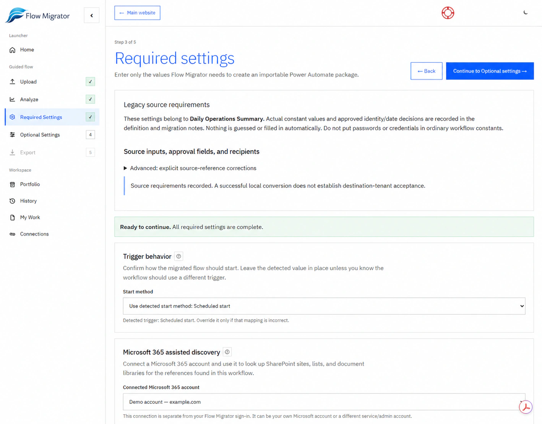This screenshot has height=424, width=542.
Task: Open the red lifebuoy help icon
Action: [x=448, y=13]
